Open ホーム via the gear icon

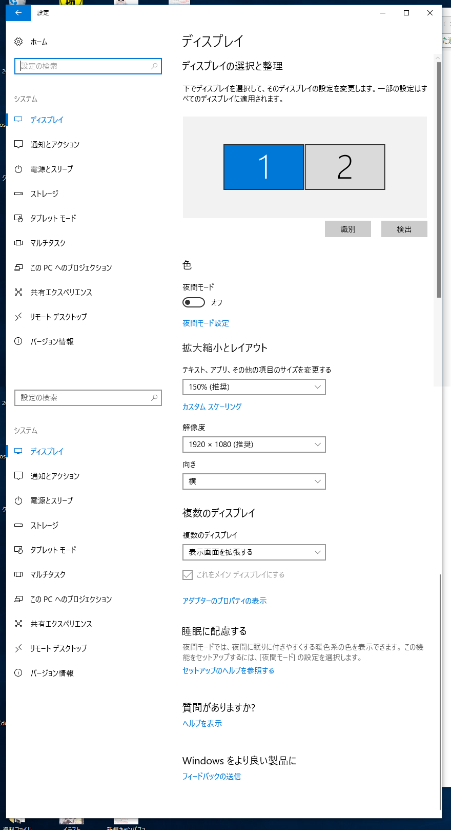[18, 42]
